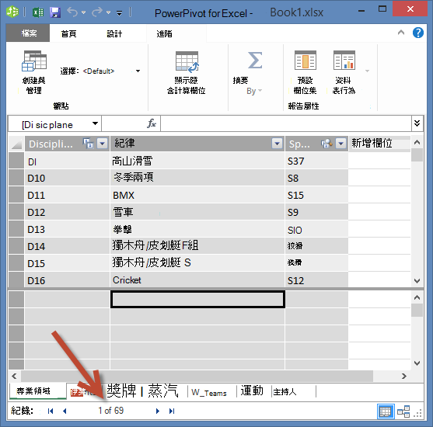Viewport: 433px width, 427px height.
Task: Switch to the 主持人 table tab
Action: [285, 392]
